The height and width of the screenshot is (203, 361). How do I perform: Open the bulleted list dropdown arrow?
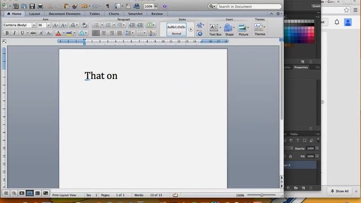click(102, 25)
